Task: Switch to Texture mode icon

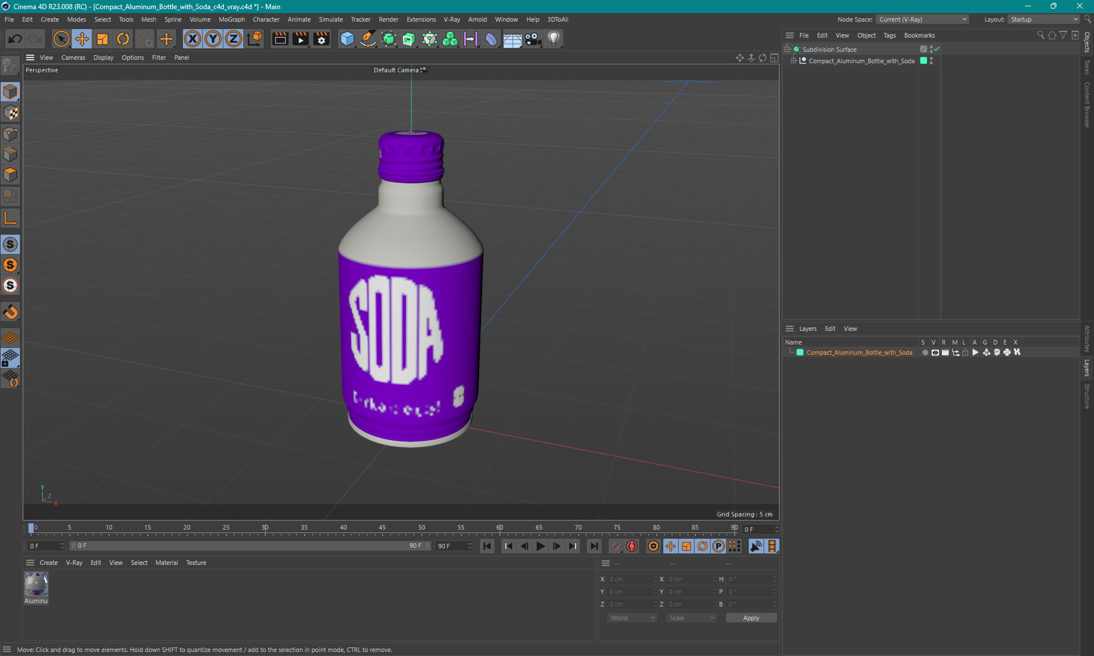Action: click(x=10, y=113)
